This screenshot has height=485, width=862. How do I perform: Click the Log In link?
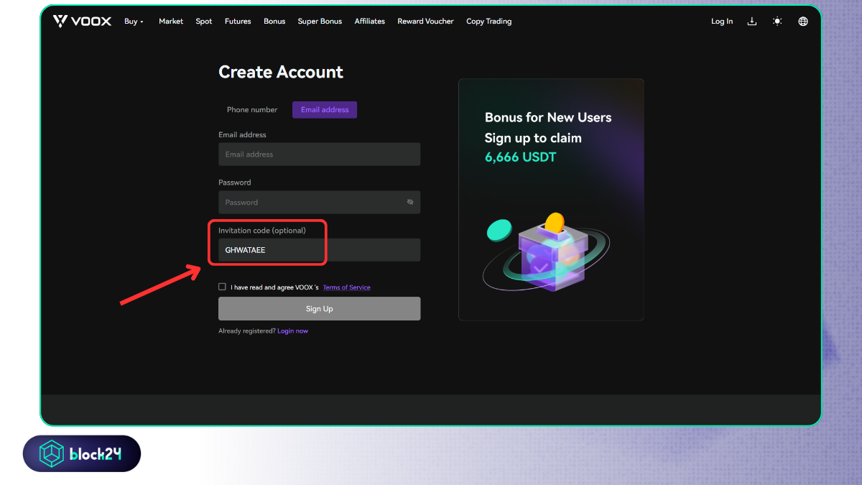tap(722, 21)
